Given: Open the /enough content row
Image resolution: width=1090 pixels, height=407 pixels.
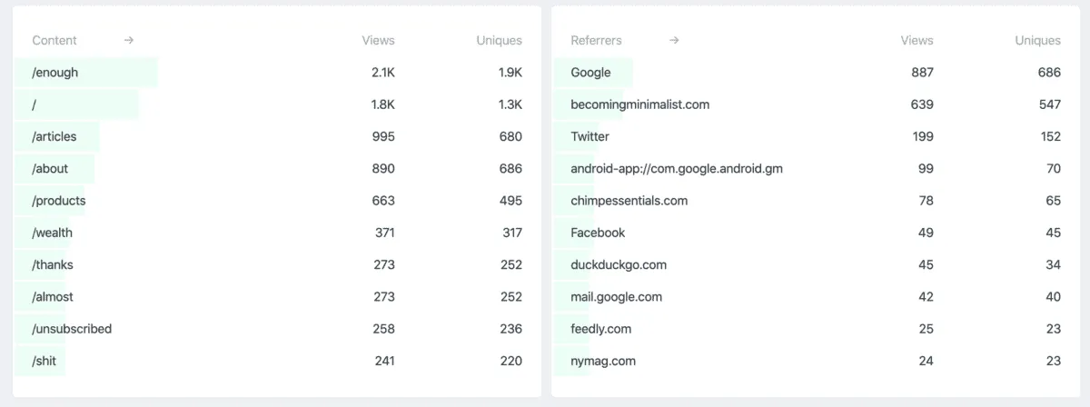Looking at the screenshot, I should pos(55,73).
